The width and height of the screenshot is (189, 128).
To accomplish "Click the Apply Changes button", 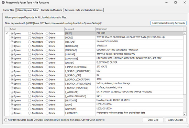I will coord(176,120).
